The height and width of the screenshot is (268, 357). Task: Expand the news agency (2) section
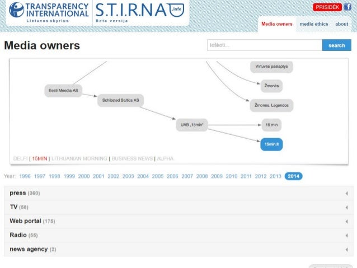tap(178, 250)
